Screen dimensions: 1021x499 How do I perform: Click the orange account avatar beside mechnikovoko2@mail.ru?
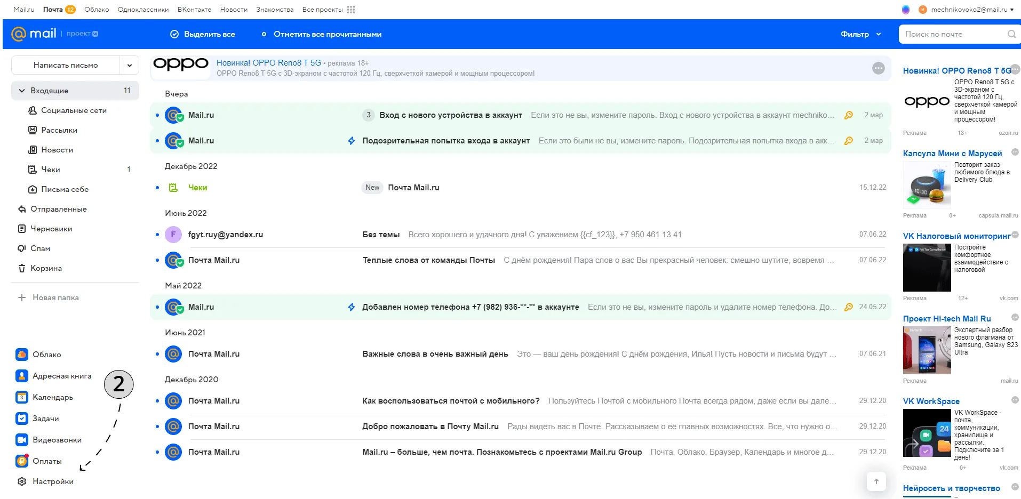click(x=923, y=10)
